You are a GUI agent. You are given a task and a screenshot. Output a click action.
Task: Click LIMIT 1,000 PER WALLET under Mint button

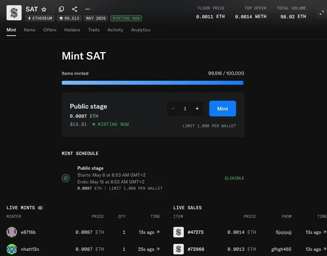click(209, 126)
